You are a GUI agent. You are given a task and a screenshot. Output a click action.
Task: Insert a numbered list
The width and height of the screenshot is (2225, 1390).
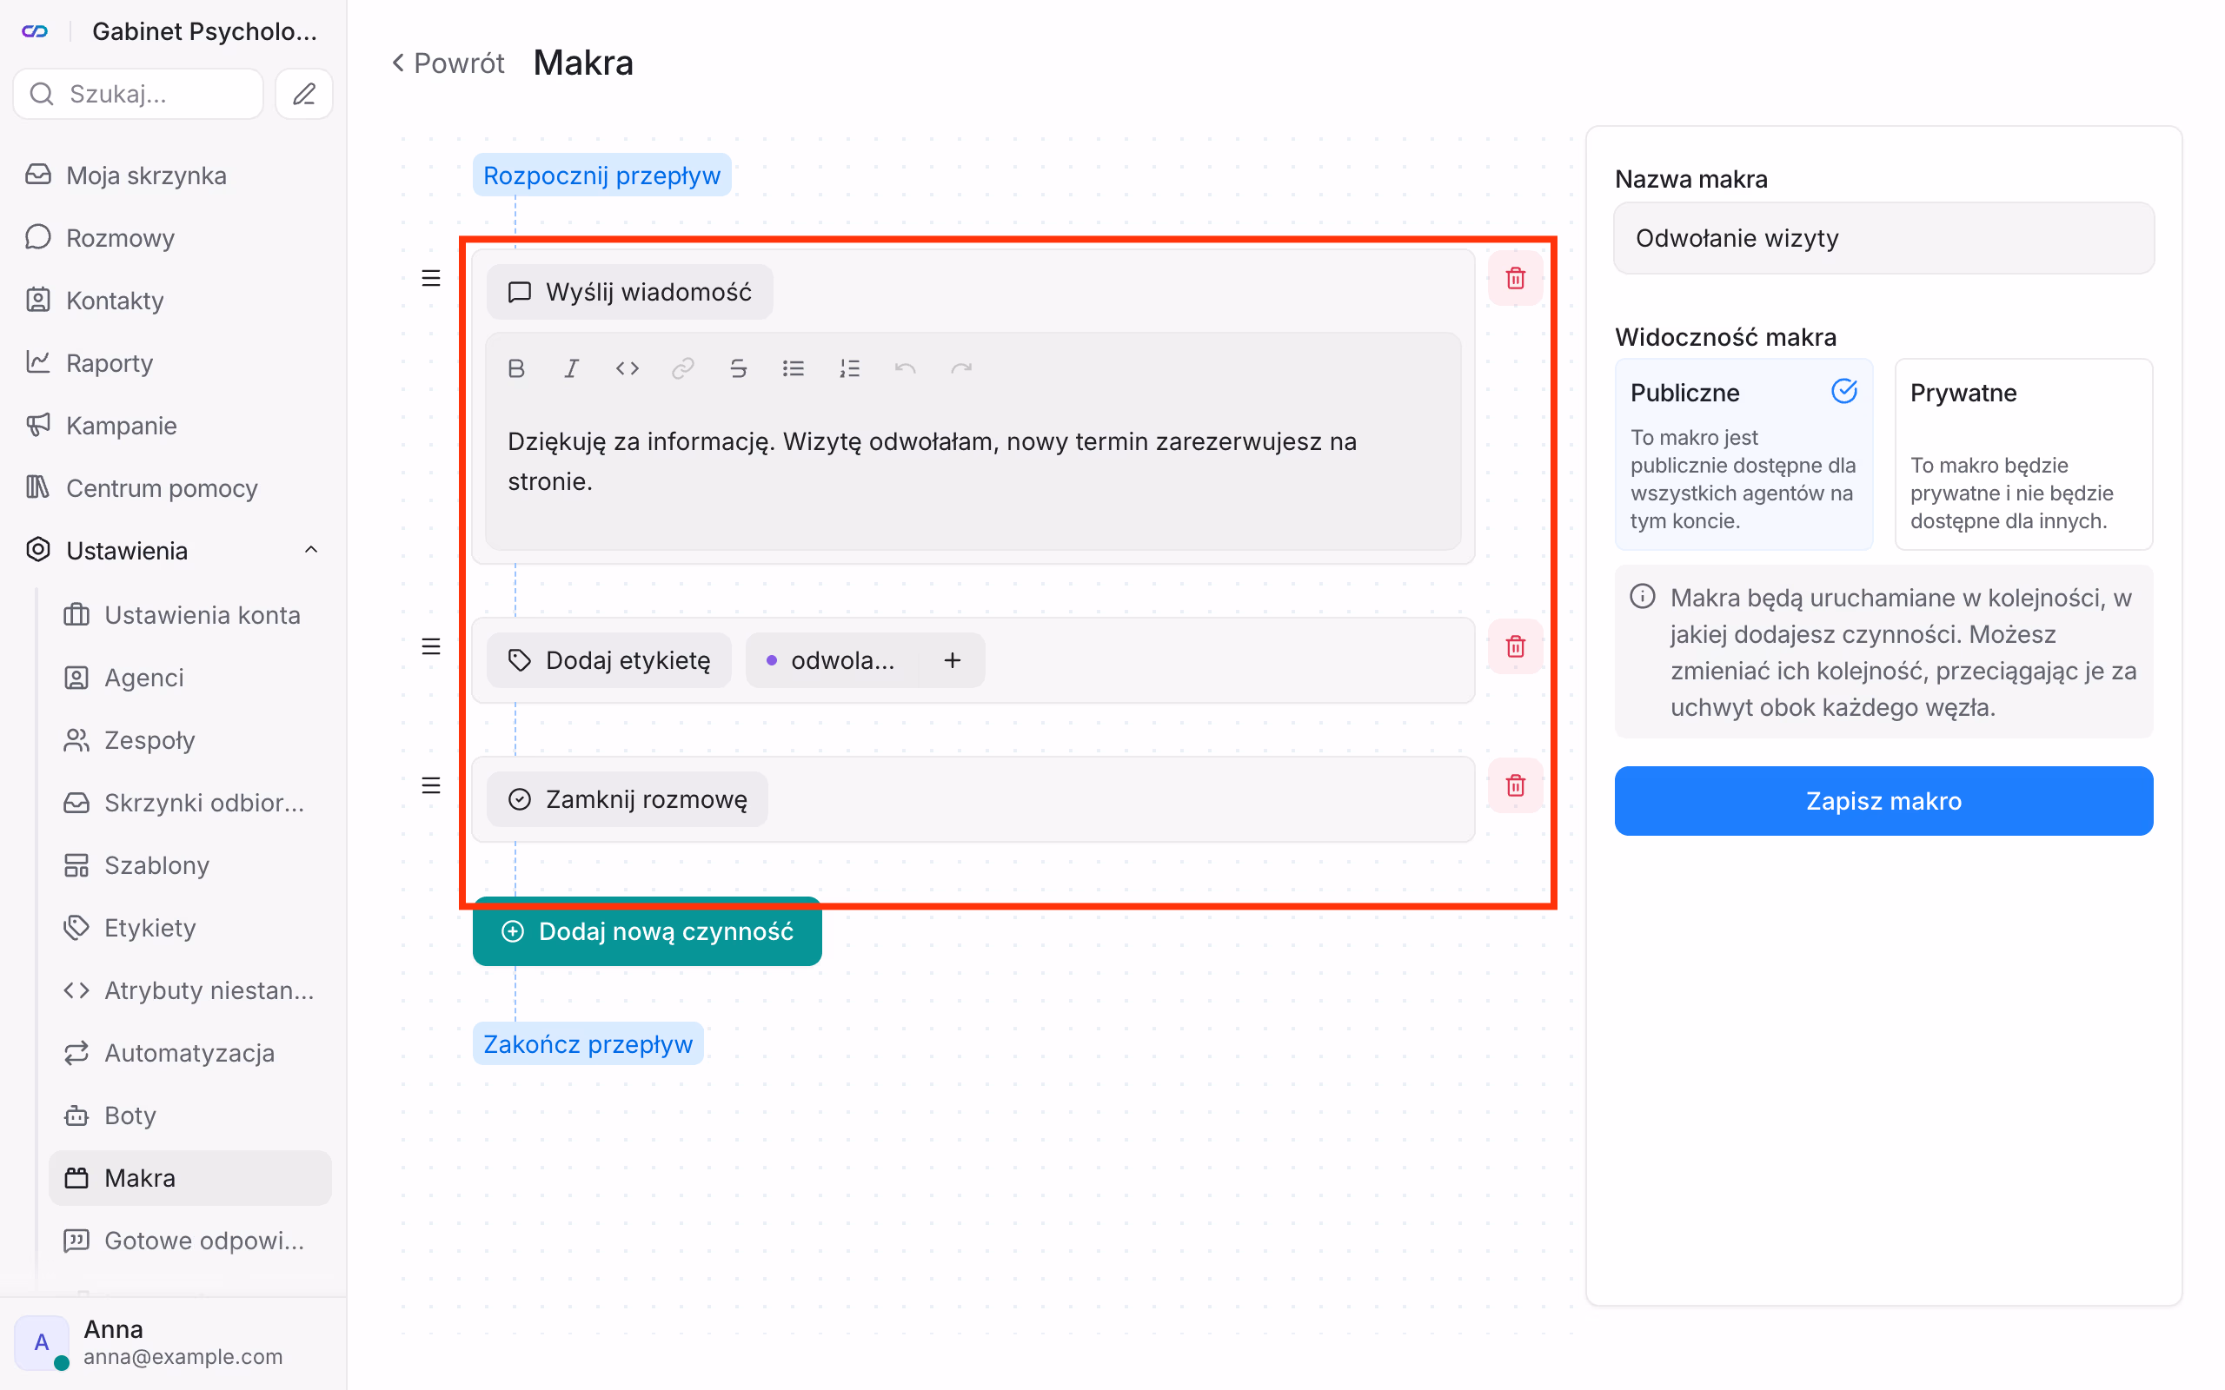coord(849,368)
